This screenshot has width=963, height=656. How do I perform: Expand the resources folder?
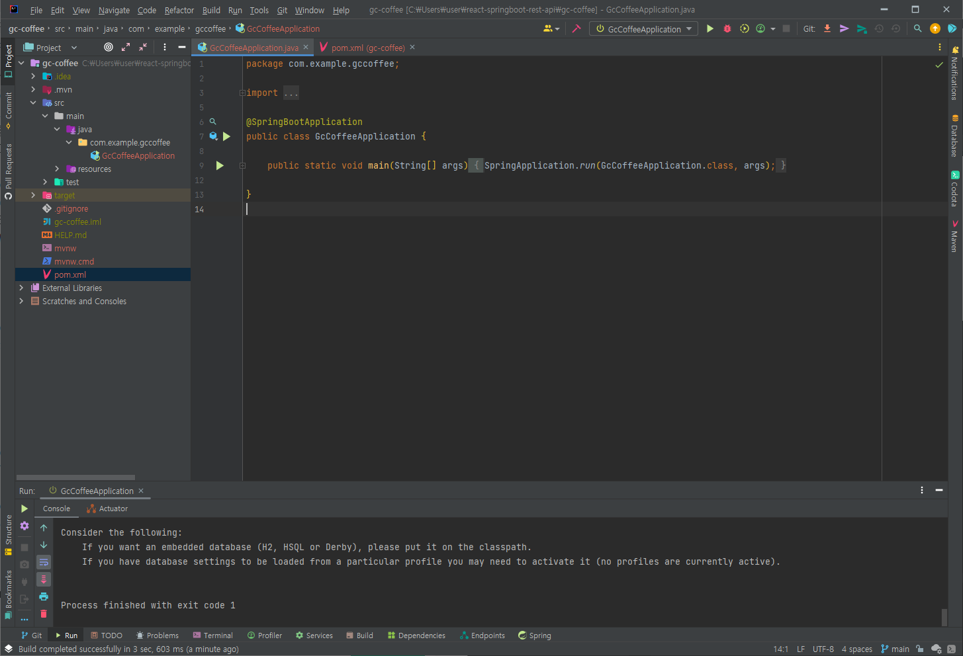point(57,169)
